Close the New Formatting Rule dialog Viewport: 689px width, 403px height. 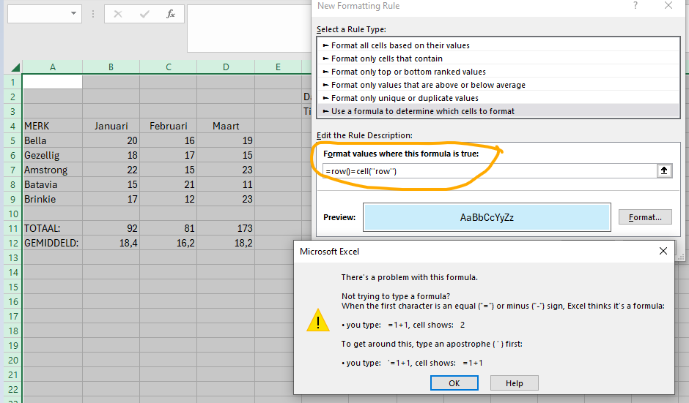(x=668, y=5)
